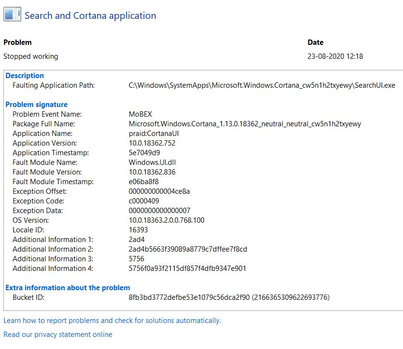Click exception offset '000000000004ce8a'
Image resolution: width=403 pixels, height=349 pixels.
(160, 191)
